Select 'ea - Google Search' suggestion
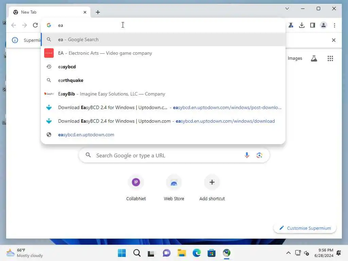Viewport: 348px width, 261px height. pyautogui.click(x=163, y=39)
